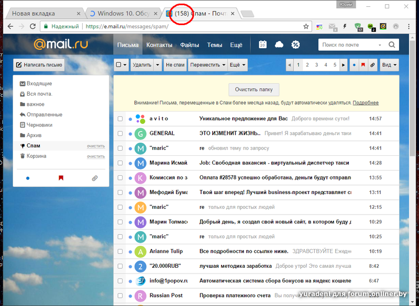The image size is (419, 306).
Task: Open the Темы tab
Action: point(215,45)
